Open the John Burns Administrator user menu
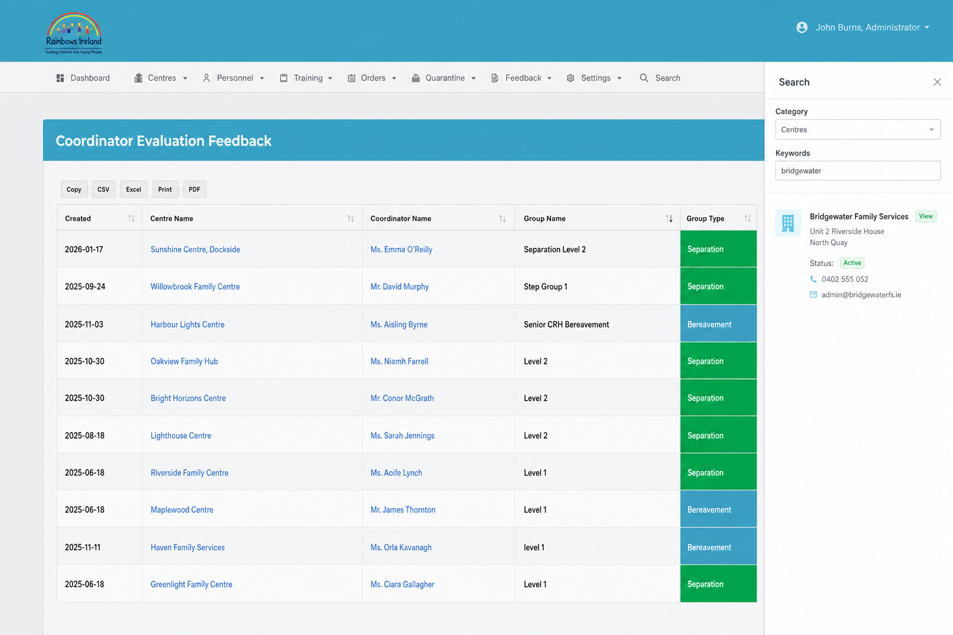 863,27
